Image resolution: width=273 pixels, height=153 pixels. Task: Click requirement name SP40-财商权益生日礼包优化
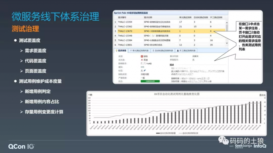pos(157,22)
